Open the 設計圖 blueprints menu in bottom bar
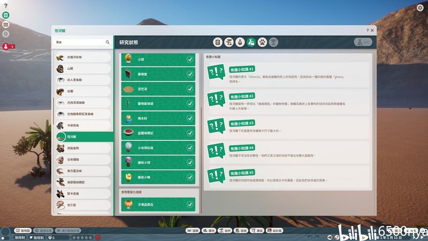 (x=274, y=231)
